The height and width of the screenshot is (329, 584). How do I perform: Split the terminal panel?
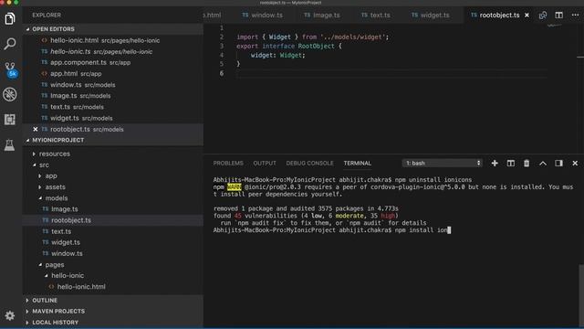click(511, 164)
